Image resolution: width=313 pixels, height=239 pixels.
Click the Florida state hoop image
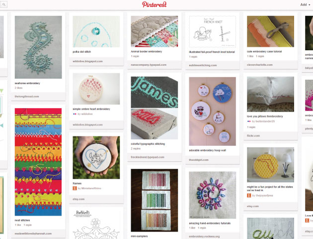click(x=270, y=165)
